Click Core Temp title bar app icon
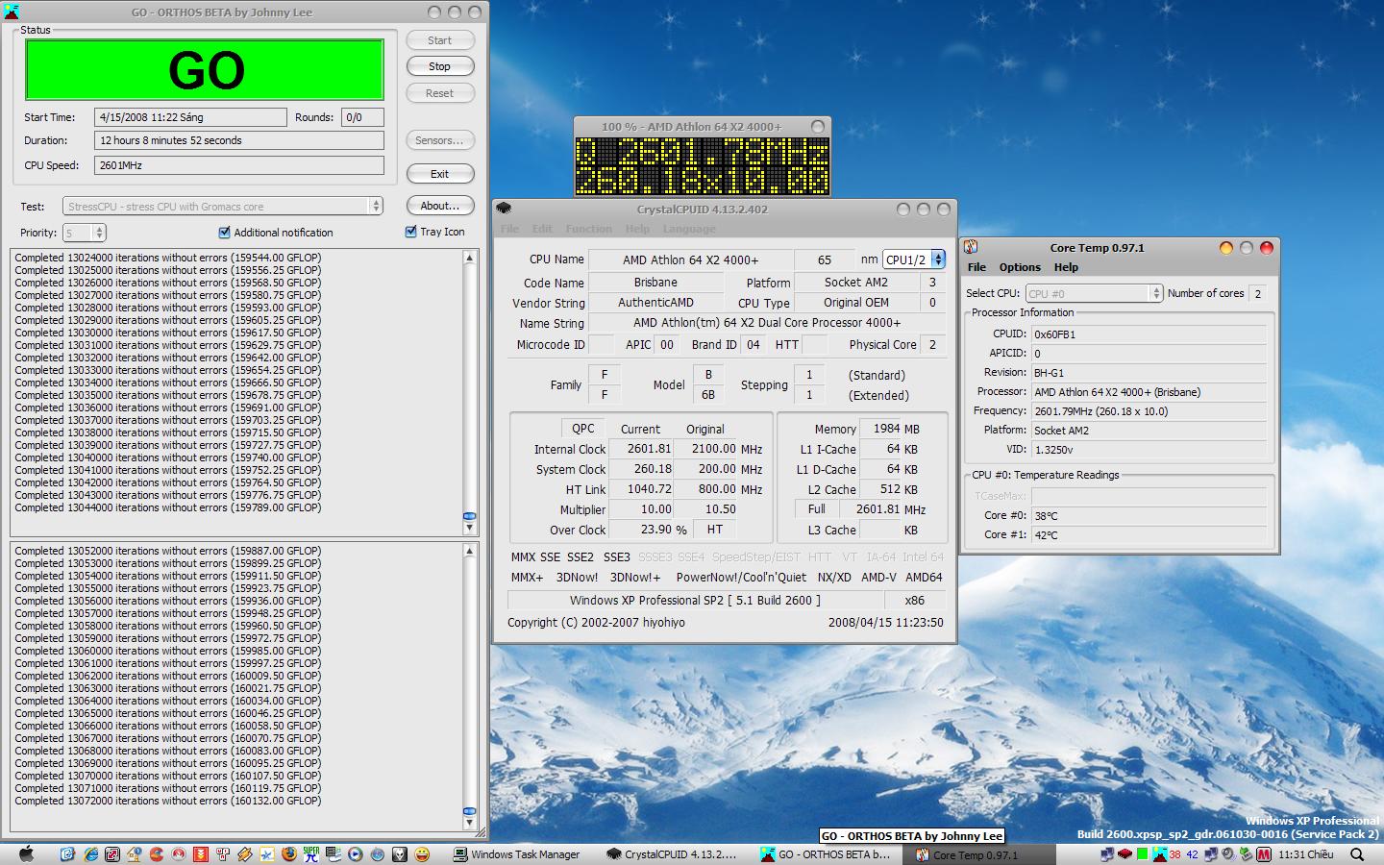 coord(971,247)
